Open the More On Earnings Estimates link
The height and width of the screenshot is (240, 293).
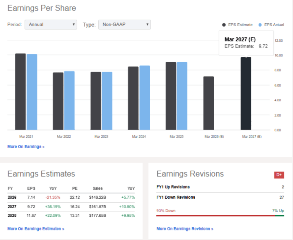point(36,229)
